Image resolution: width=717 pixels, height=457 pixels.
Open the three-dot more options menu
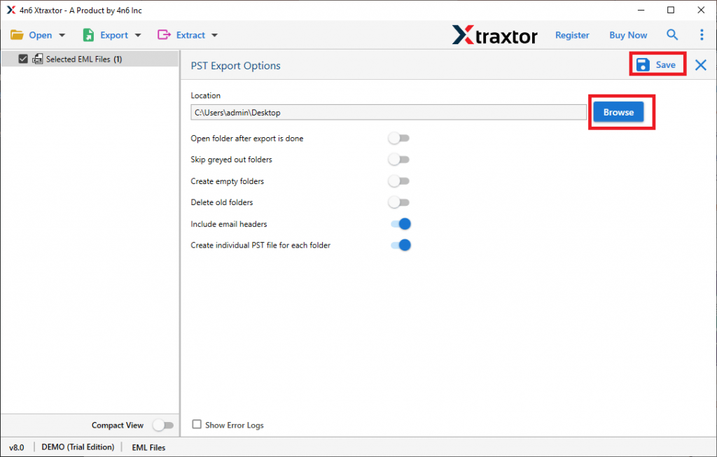tap(702, 35)
